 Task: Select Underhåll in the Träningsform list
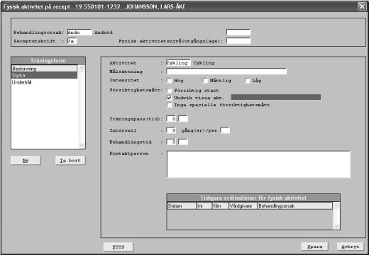pyautogui.click(x=44, y=82)
